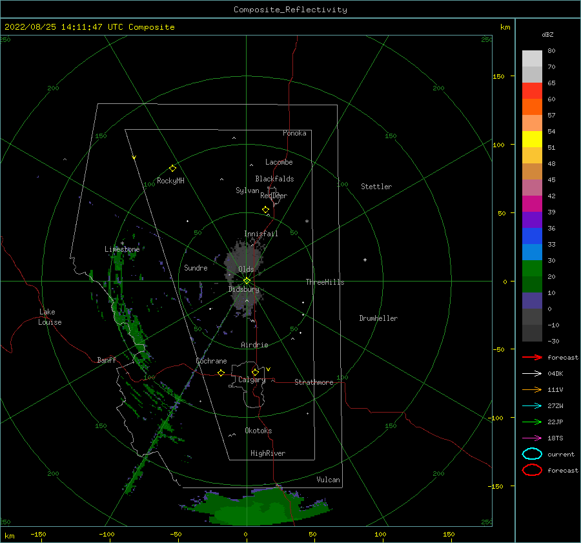Pick the red 60-65 dBZ color swatch
Image resolution: width=581 pixels, height=543 pixels.
(x=532, y=91)
